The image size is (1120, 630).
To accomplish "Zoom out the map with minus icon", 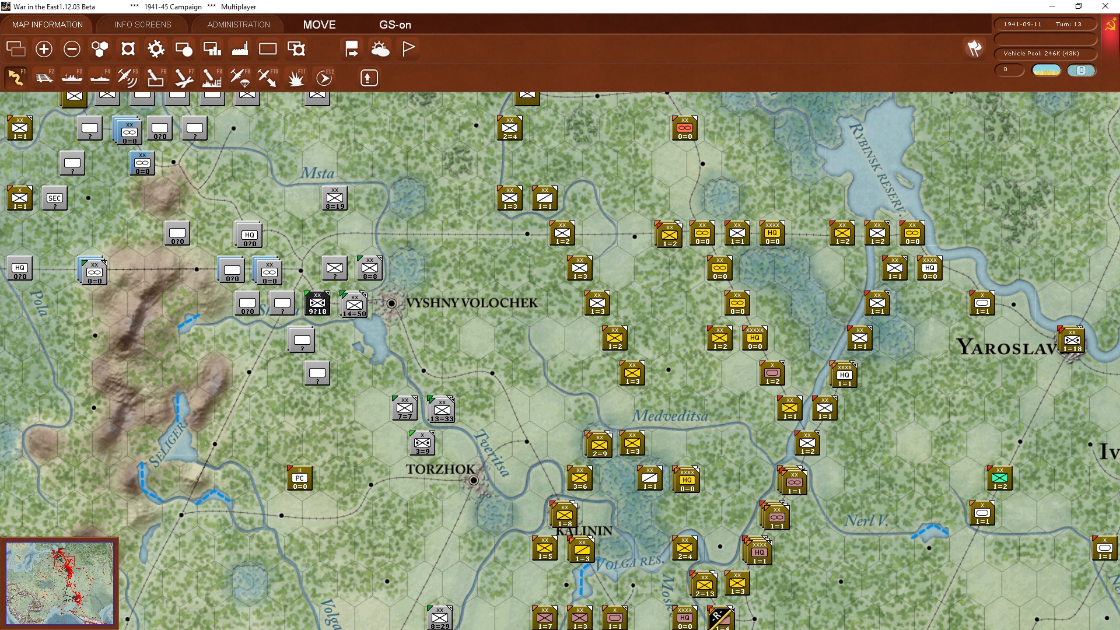I will click(72, 49).
